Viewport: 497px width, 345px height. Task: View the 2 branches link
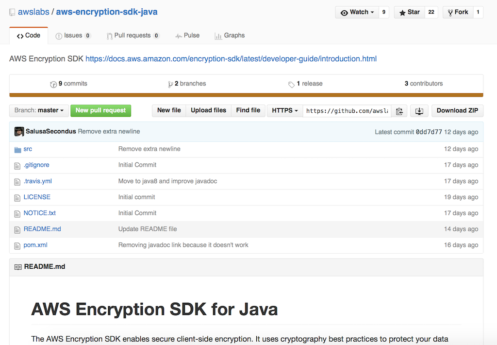(187, 84)
